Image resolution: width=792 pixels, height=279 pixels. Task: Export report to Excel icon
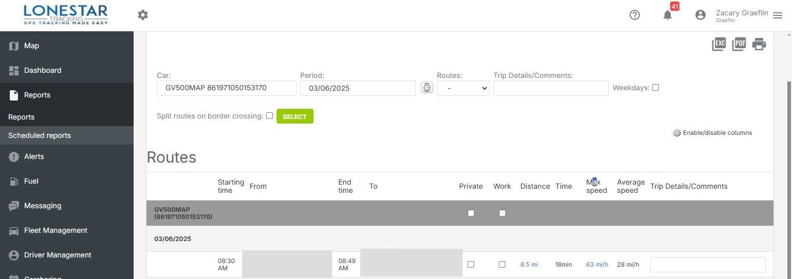(719, 44)
